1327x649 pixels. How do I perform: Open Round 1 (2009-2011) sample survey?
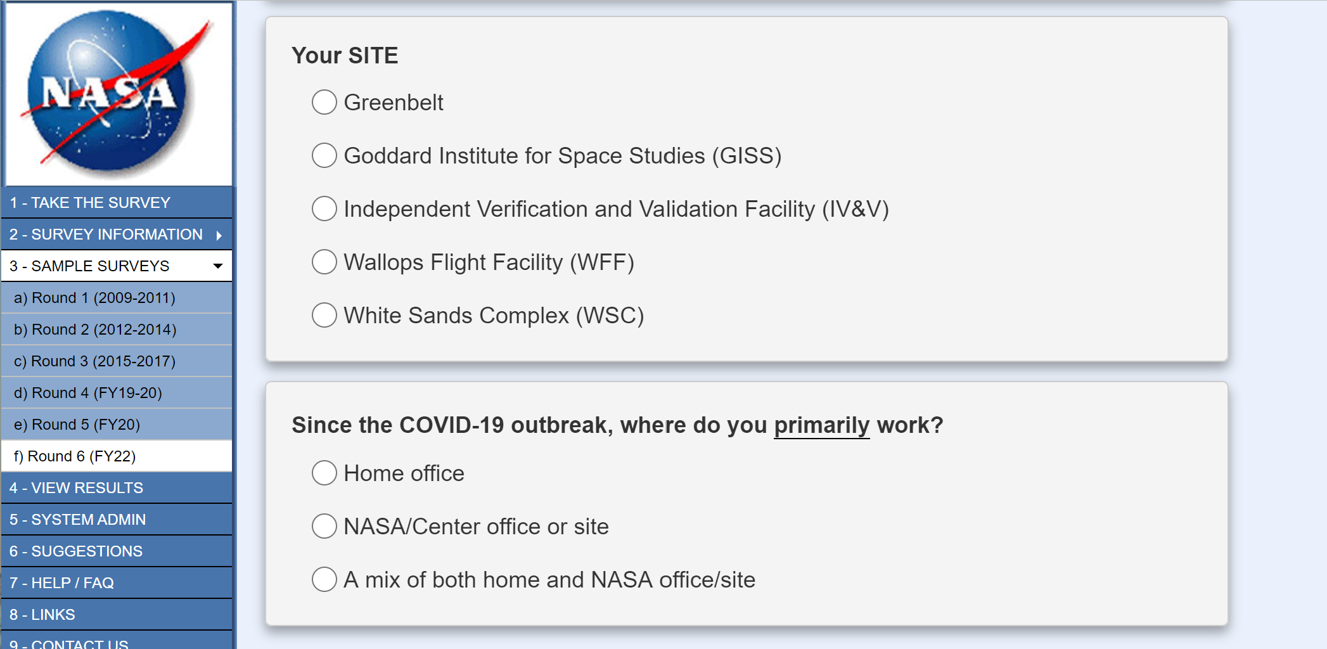[94, 298]
